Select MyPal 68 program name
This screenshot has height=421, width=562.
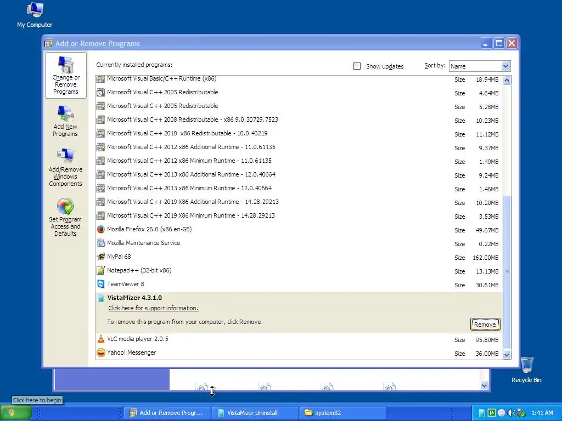coord(119,257)
